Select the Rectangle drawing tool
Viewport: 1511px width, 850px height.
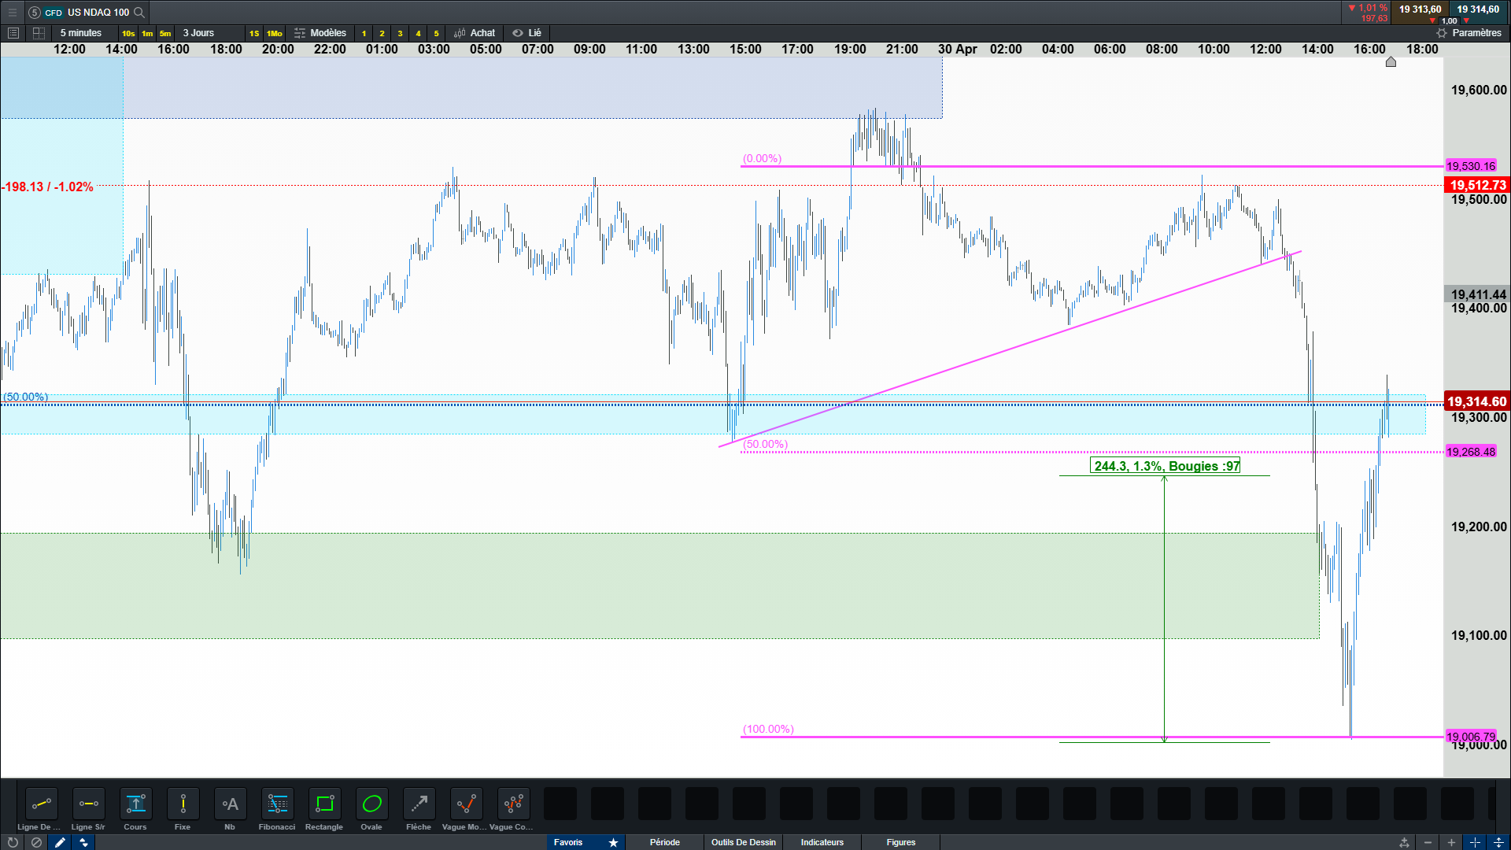tap(324, 804)
